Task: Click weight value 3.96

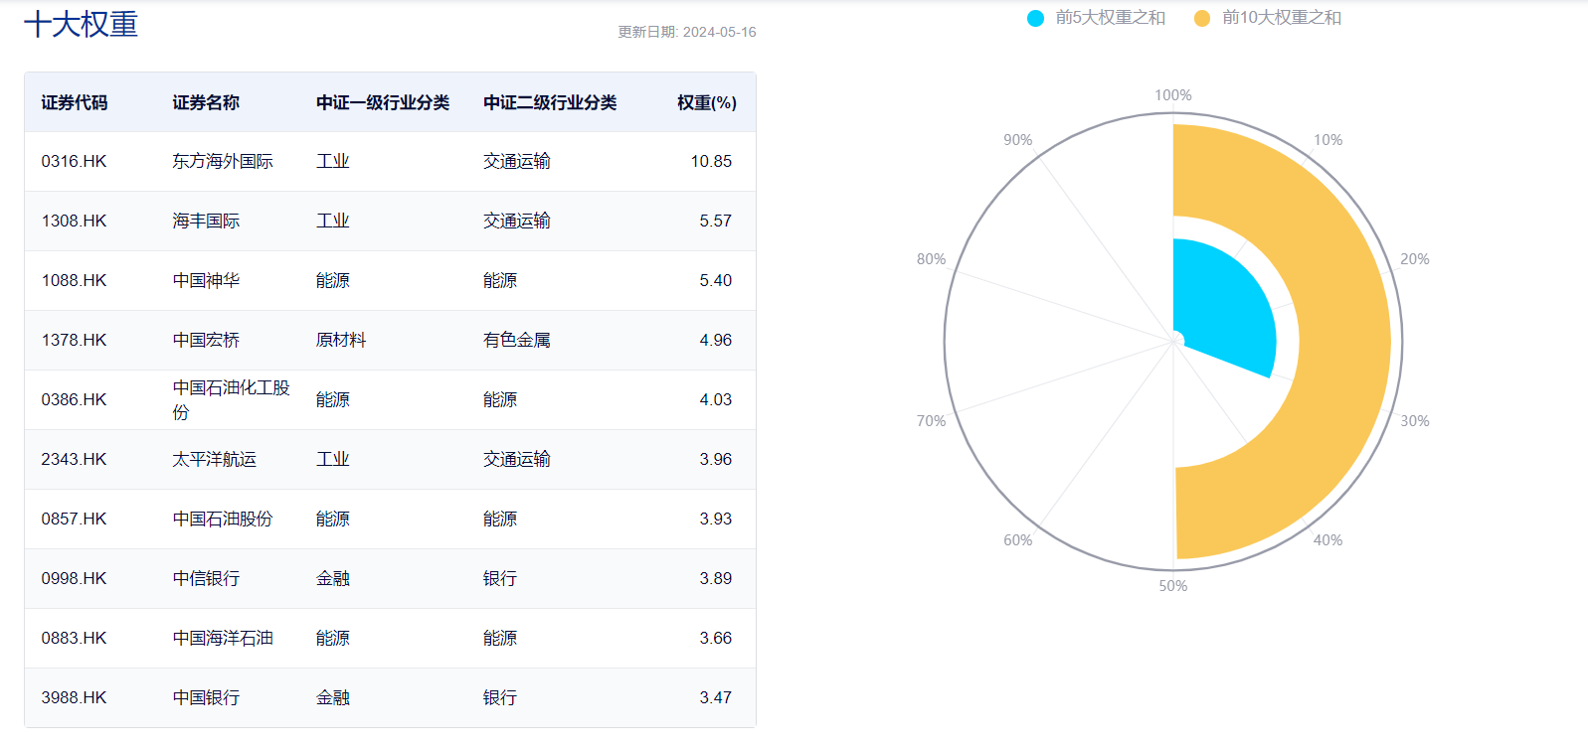Action: [x=715, y=459]
